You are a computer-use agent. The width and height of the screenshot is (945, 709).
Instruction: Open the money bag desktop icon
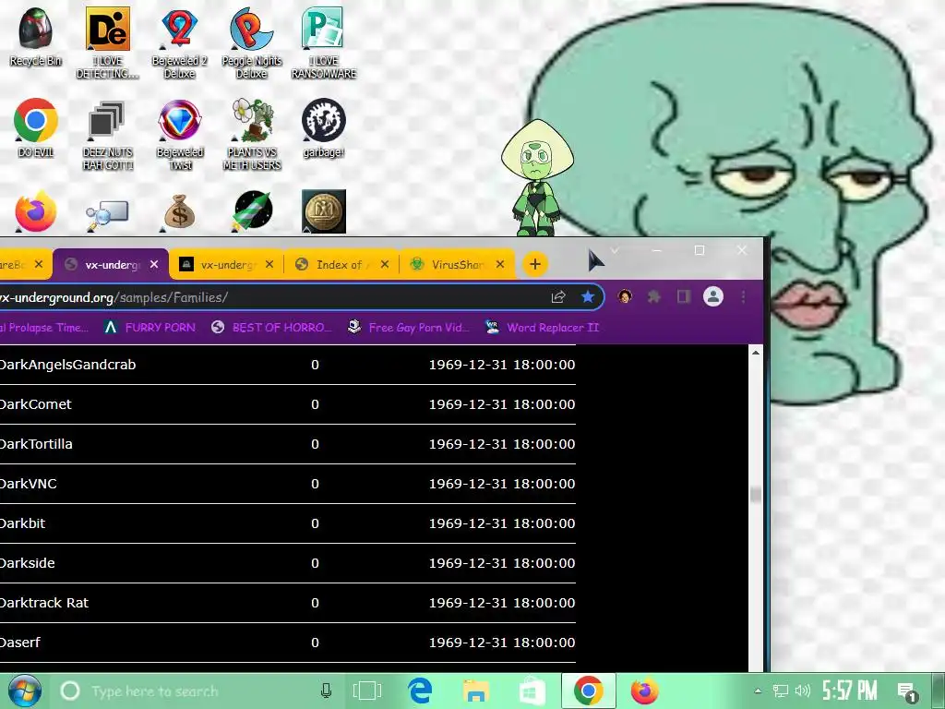(x=180, y=212)
